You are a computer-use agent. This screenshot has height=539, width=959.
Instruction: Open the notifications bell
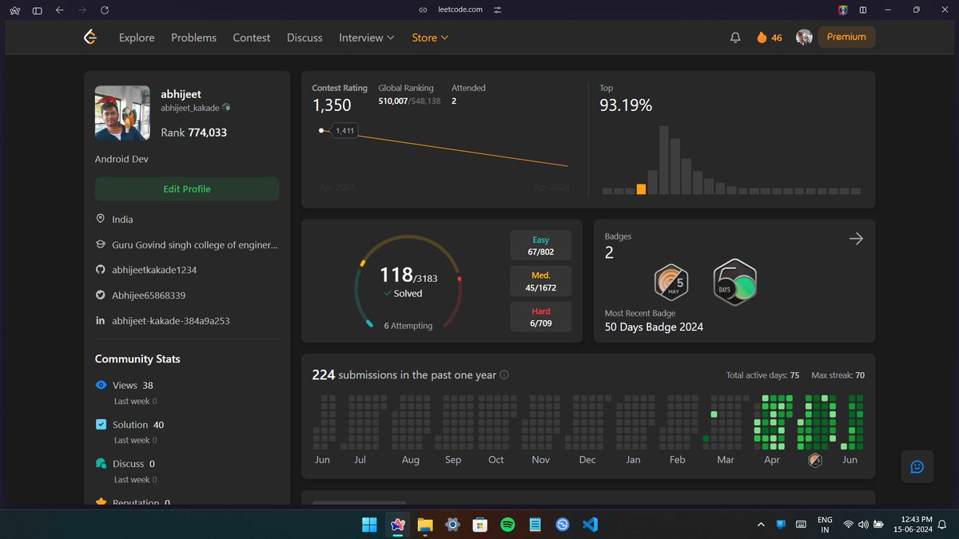pyautogui.click(x=735, y=38)
